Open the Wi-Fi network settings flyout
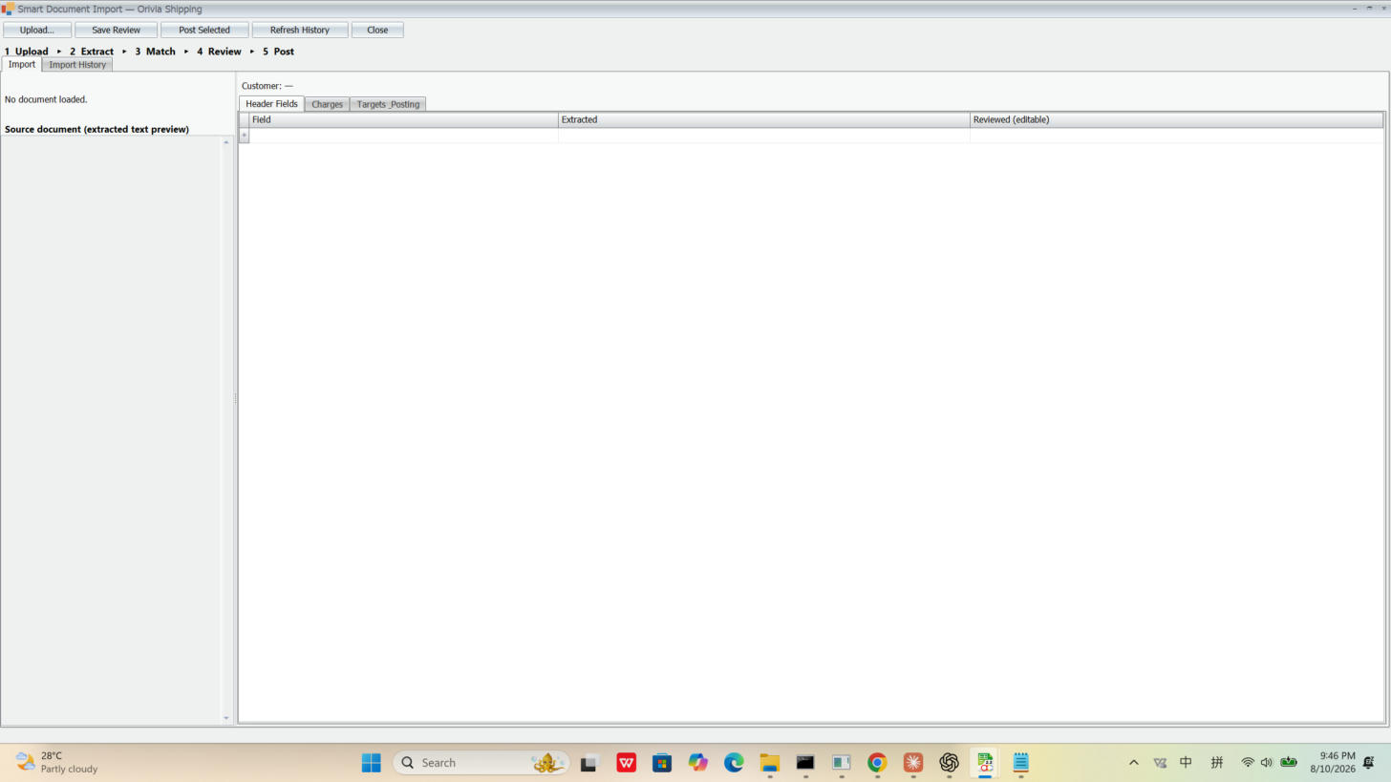This screenshot has height=782, width=1391. [x=1248, y=762]
